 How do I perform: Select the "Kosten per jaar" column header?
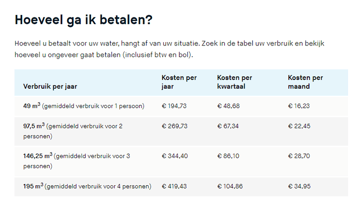coord(179,82)
